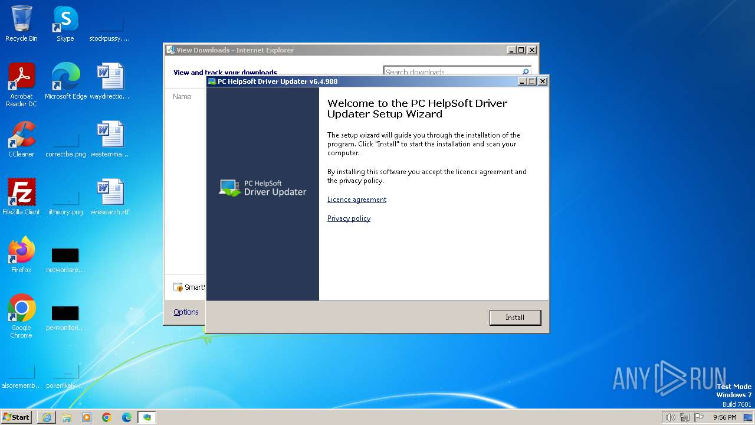
Task: Click the volume speaker tray icon
Action: pyautogui.click(x=670, y=417)
